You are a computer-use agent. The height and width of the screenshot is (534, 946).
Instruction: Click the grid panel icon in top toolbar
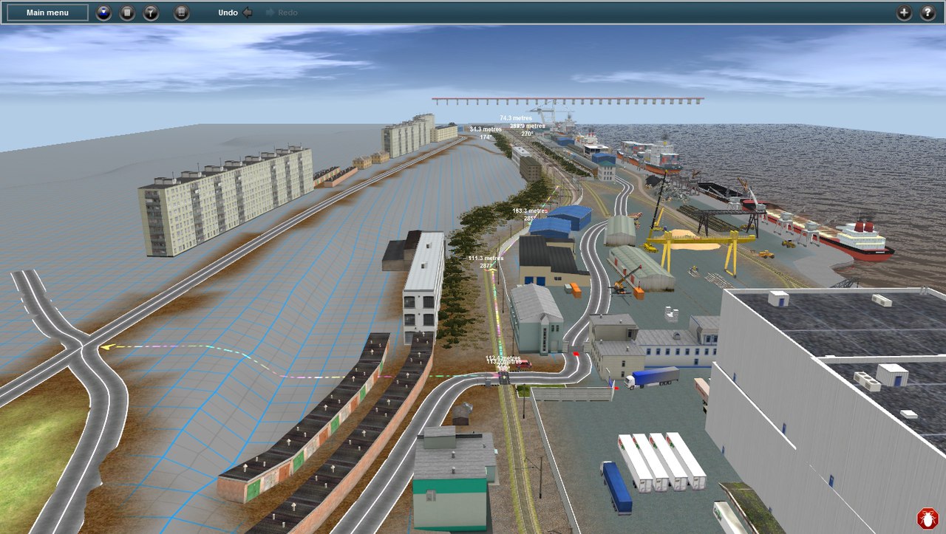(x=182, y=13)
